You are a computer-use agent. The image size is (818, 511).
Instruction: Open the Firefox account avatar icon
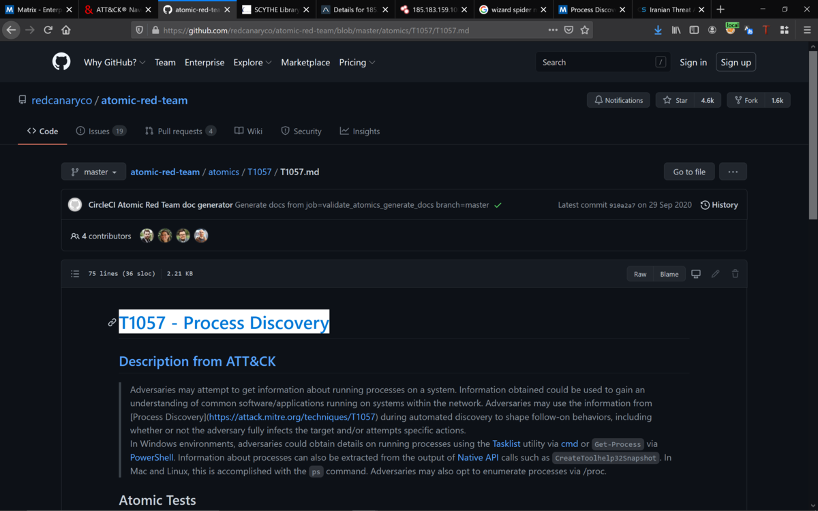[x=712, y=30]
